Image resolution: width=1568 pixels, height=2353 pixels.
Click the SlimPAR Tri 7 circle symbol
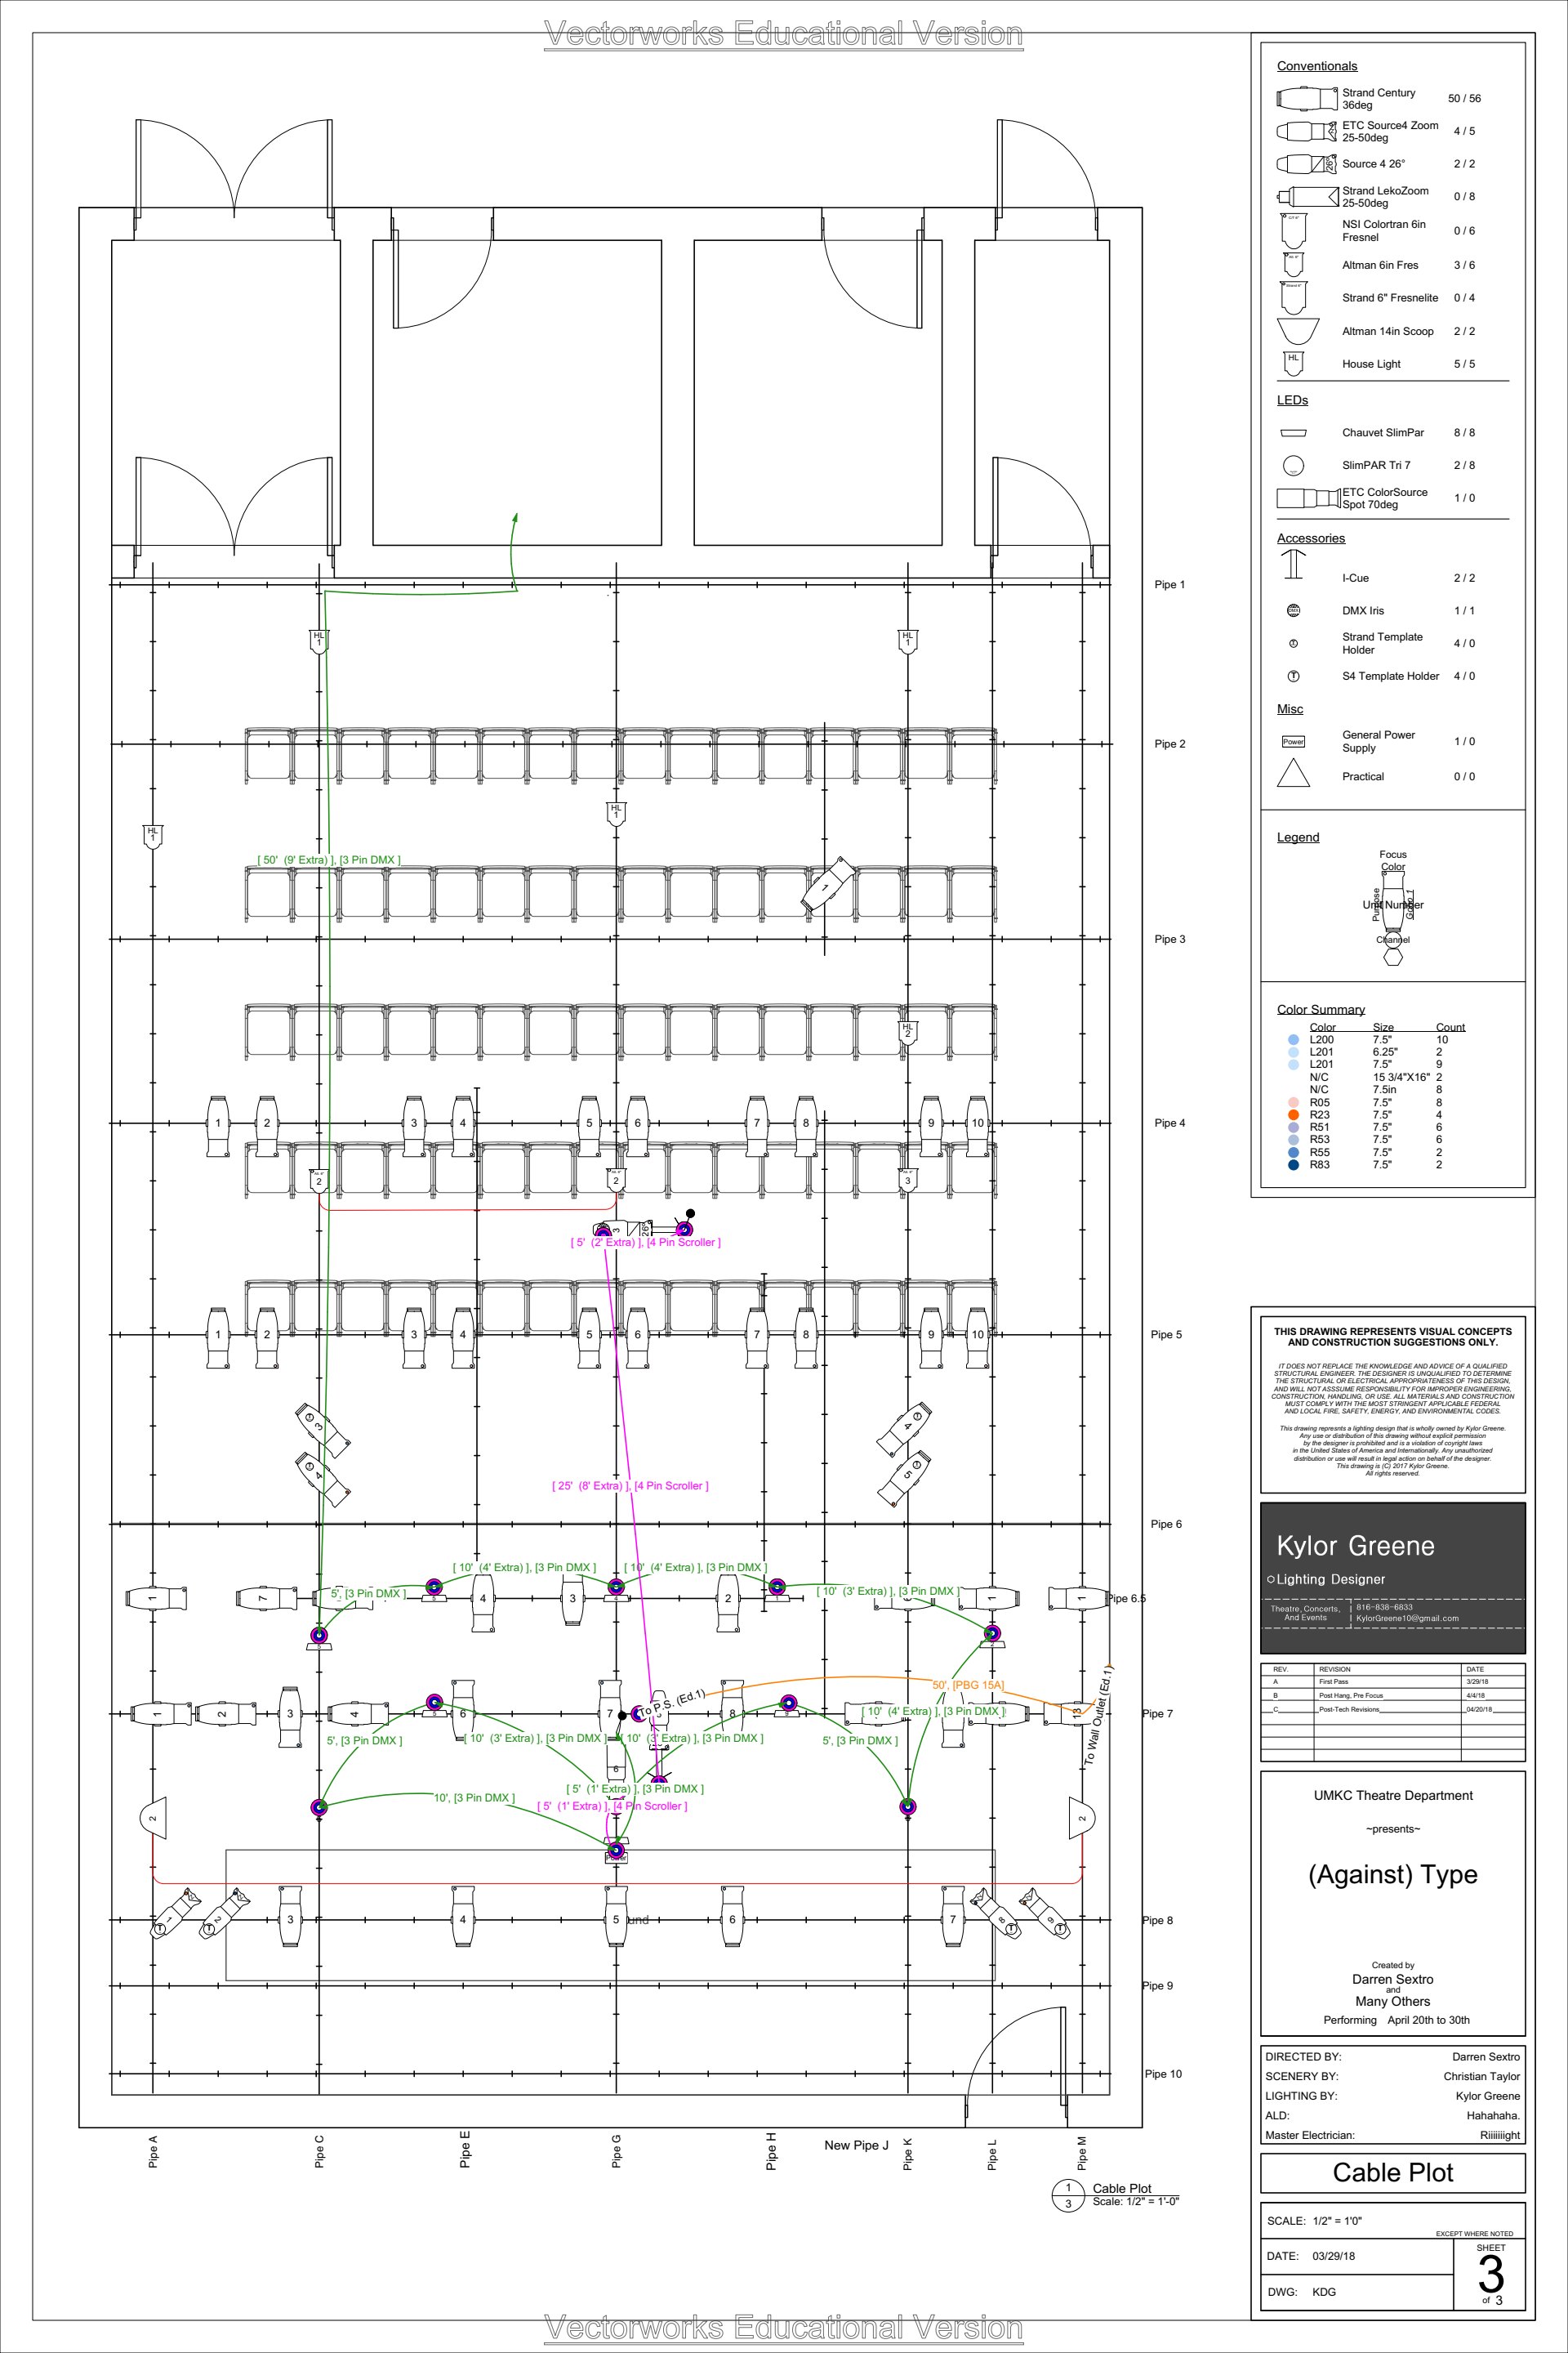(x=1293, y=465)
